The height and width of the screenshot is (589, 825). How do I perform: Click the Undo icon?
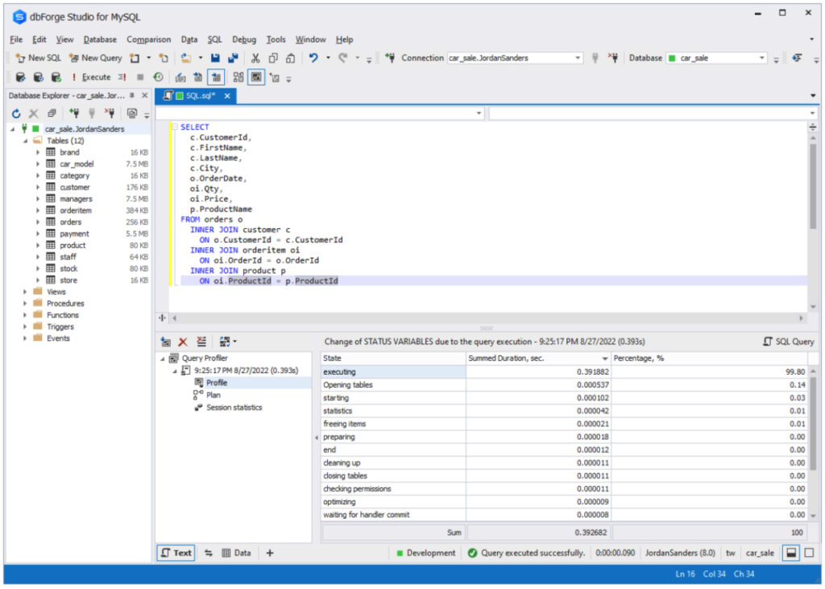pos(314,57)
